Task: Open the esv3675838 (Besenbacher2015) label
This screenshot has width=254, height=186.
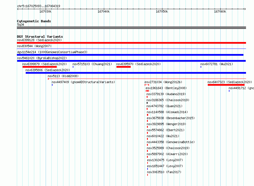Action: [171, 118]
